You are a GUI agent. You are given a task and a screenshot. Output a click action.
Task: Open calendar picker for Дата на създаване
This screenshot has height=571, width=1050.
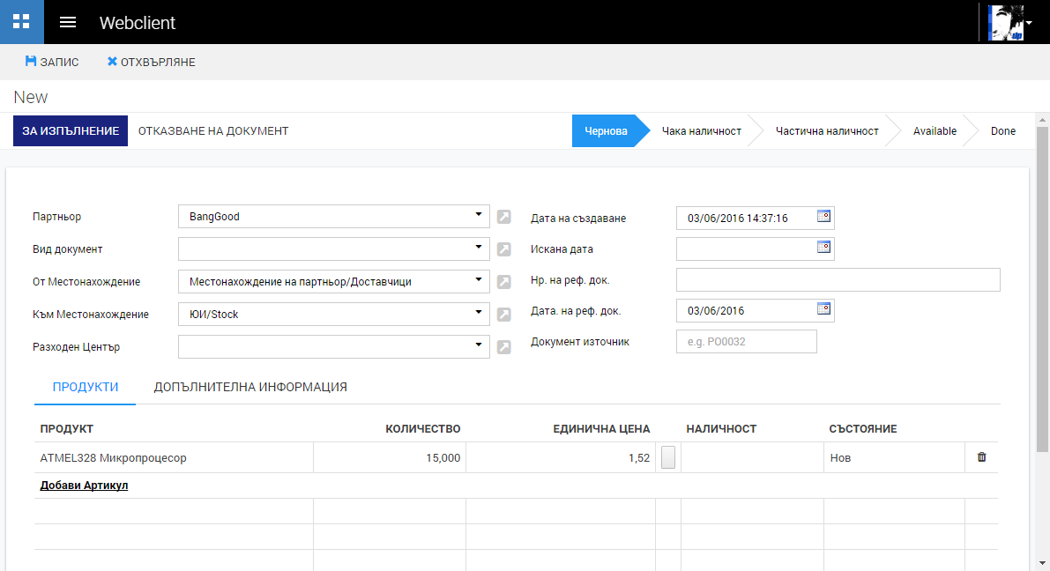823,216
